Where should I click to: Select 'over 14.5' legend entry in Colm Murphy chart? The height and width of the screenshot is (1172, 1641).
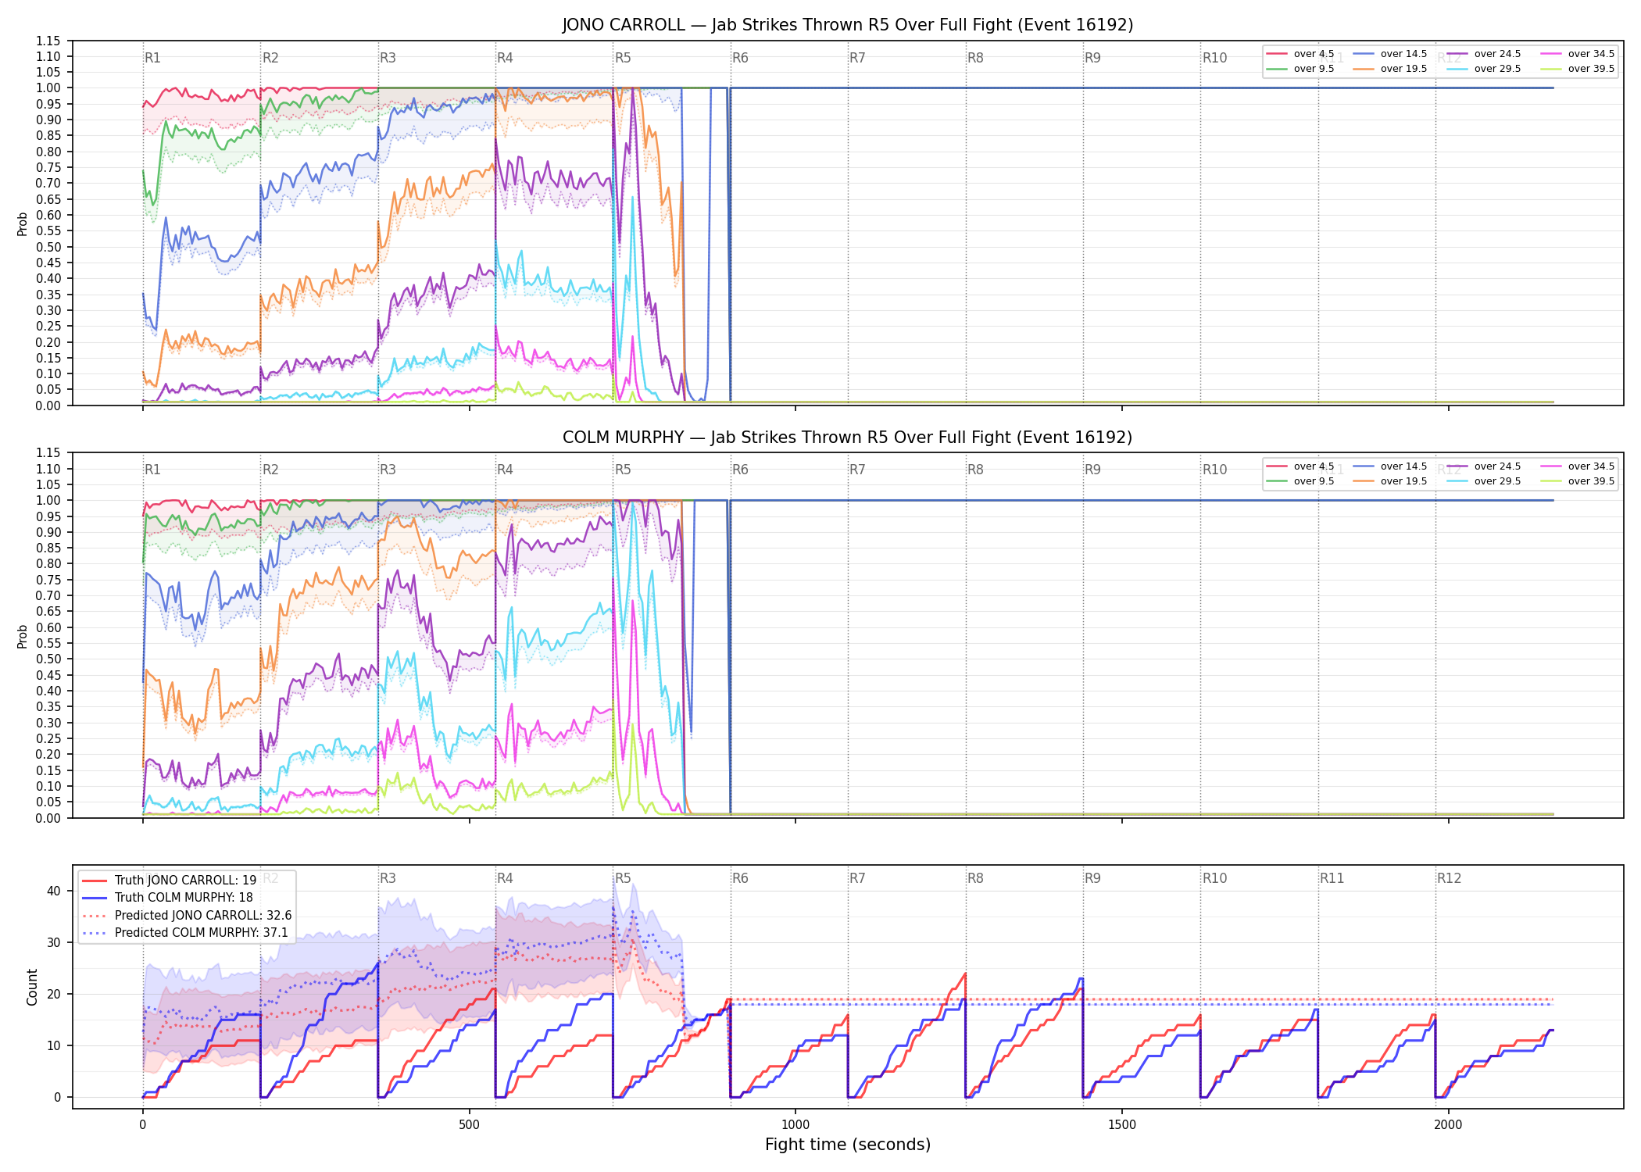click(1390, 466)
